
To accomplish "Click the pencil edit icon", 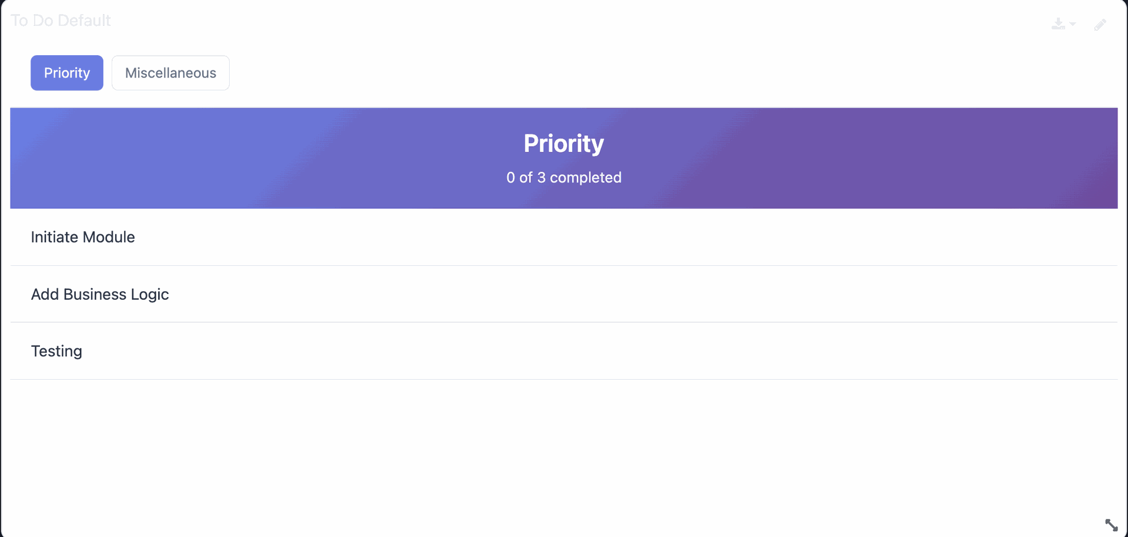I will pos(1100,25).
